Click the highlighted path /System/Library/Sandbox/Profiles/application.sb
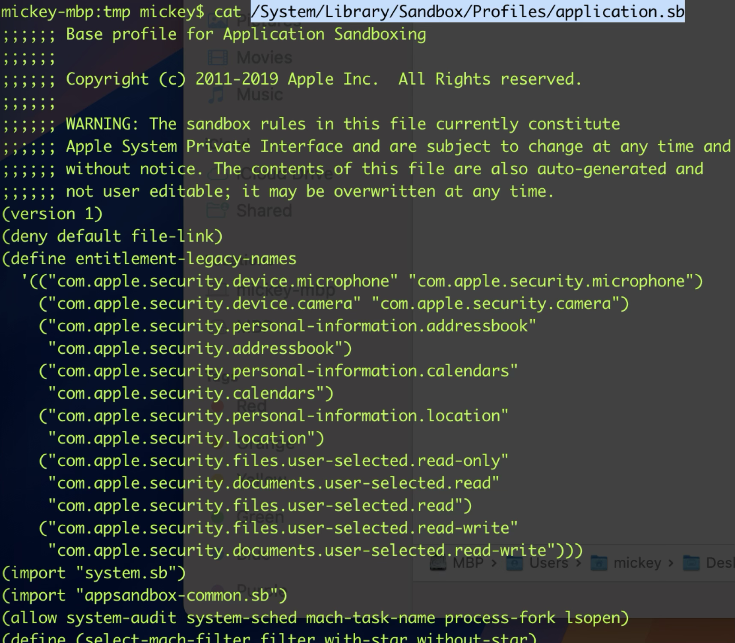 point(467,12)
